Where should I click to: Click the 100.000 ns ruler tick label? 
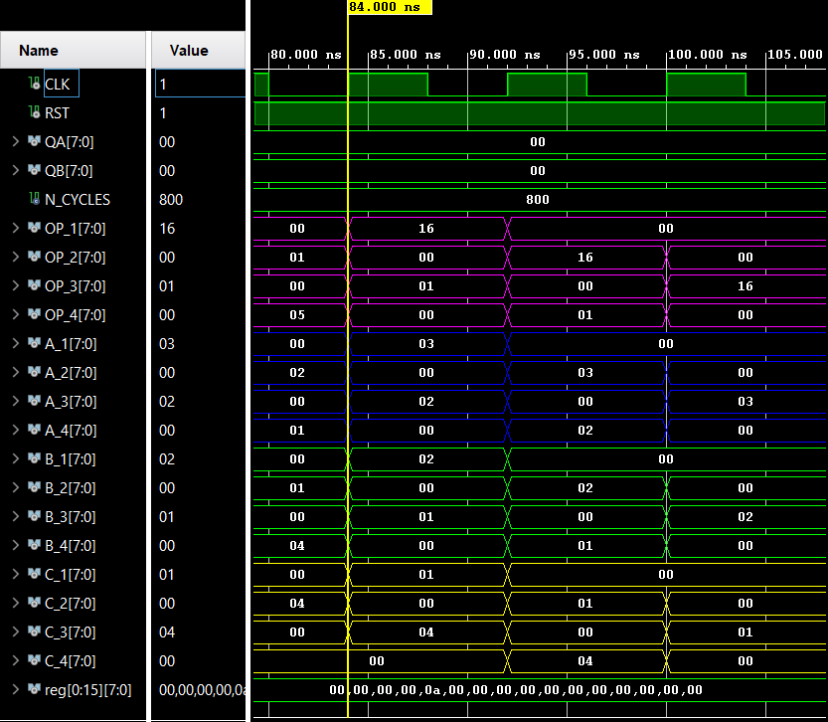[708, 55]
